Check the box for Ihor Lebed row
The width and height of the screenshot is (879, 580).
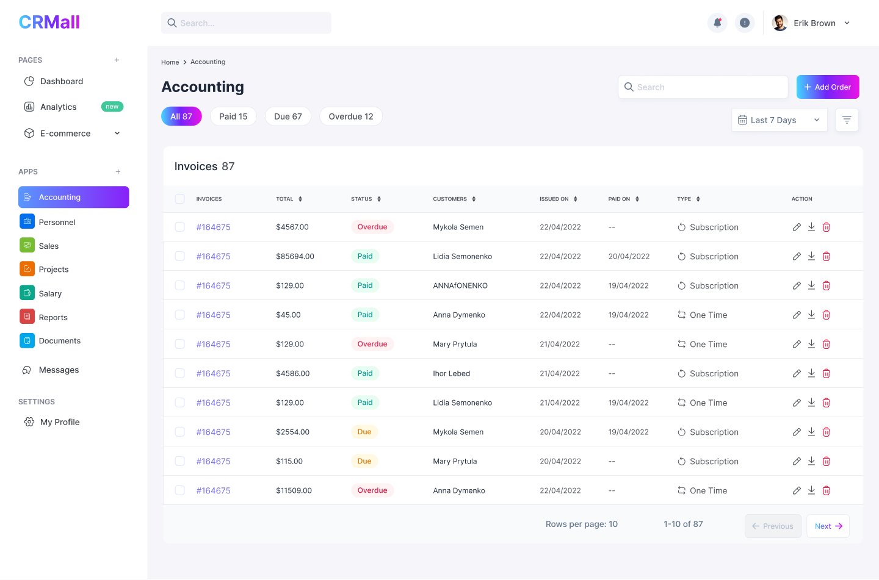[179, 373]
